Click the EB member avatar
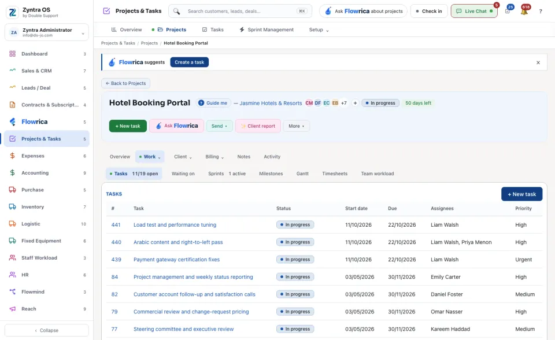This screenshot has width=555, height=340. click(x=335, y=103)
